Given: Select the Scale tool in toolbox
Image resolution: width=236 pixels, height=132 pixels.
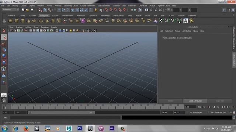Looking at the screenshot, I should [x=4, y=62].
